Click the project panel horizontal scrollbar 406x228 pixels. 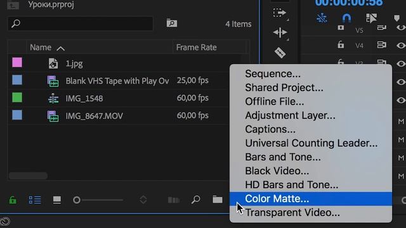[x=28, y=176]
